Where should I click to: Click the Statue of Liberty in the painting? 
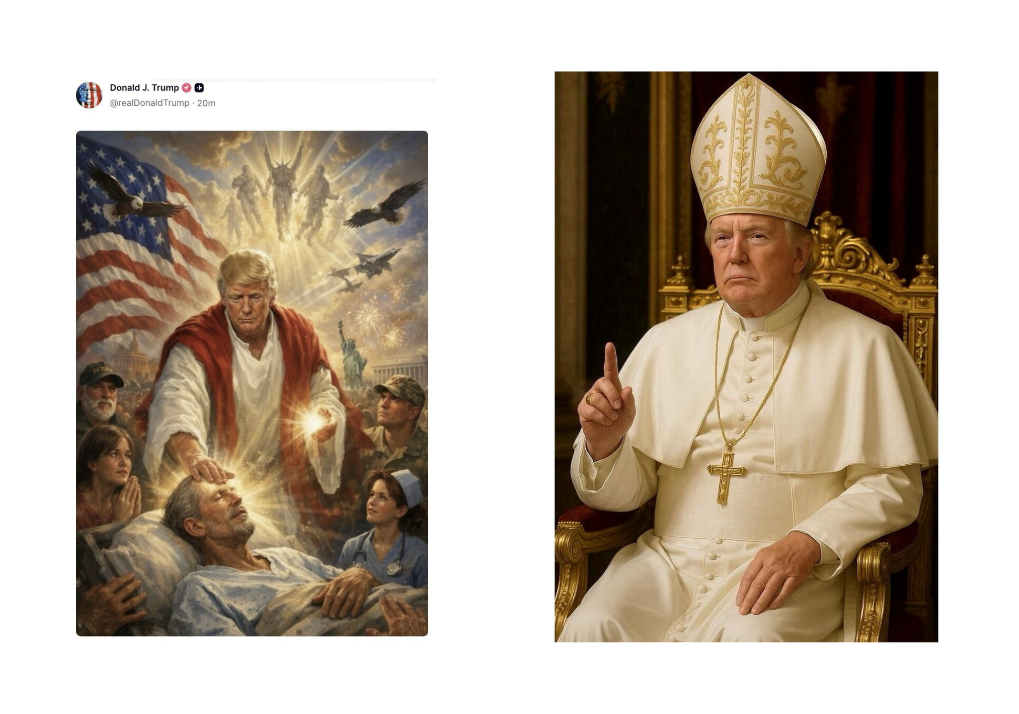[x=352, y=354]
